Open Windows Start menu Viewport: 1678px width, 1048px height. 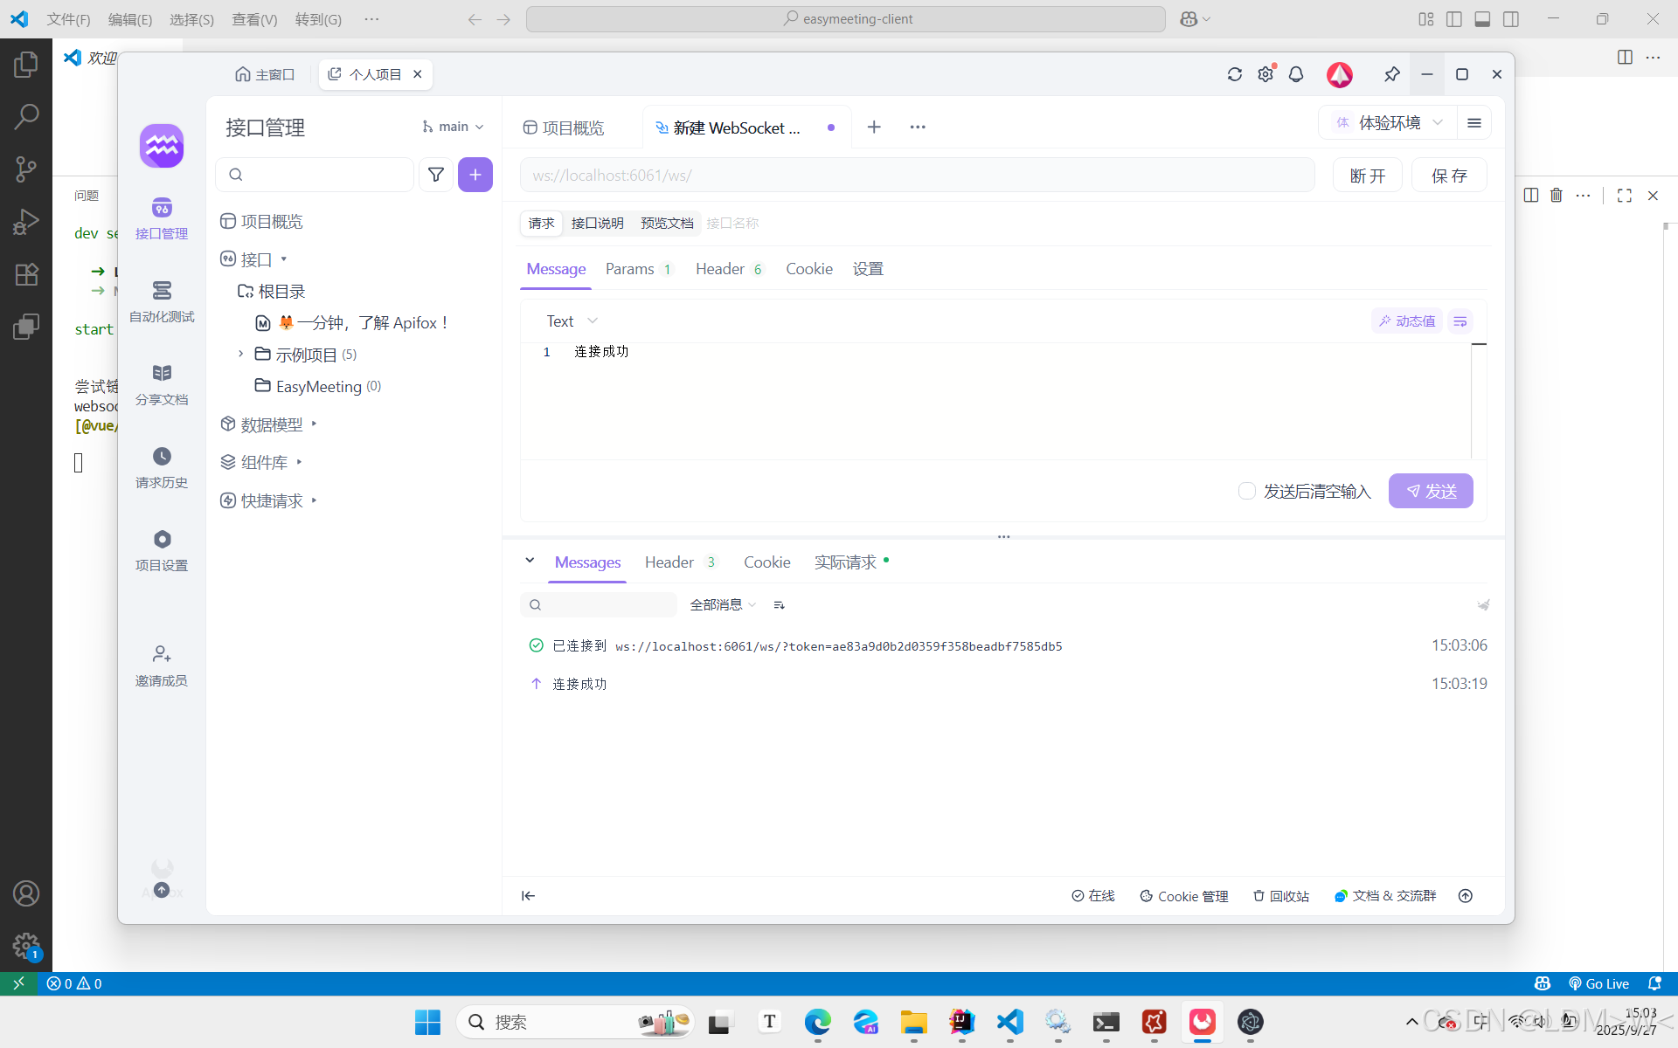pos(427,1022)
